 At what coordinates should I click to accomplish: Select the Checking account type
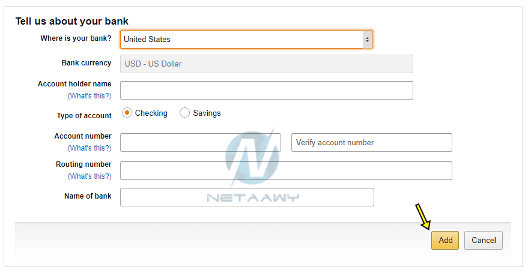pos(127,113)
